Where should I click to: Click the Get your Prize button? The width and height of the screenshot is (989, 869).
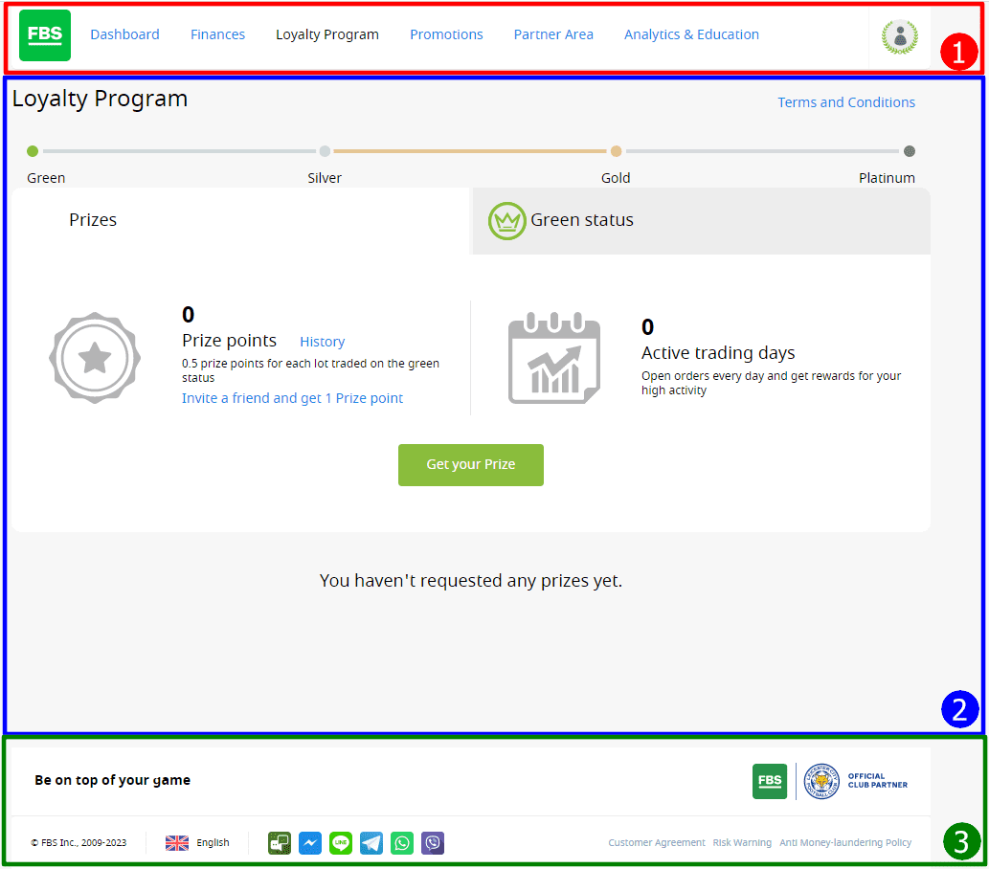click(470, 465)
